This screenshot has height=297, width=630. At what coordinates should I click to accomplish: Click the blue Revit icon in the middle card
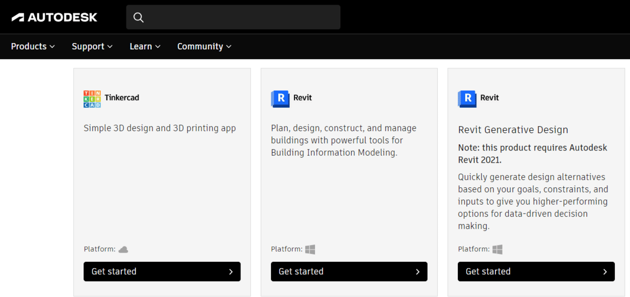tap(280, 99)
